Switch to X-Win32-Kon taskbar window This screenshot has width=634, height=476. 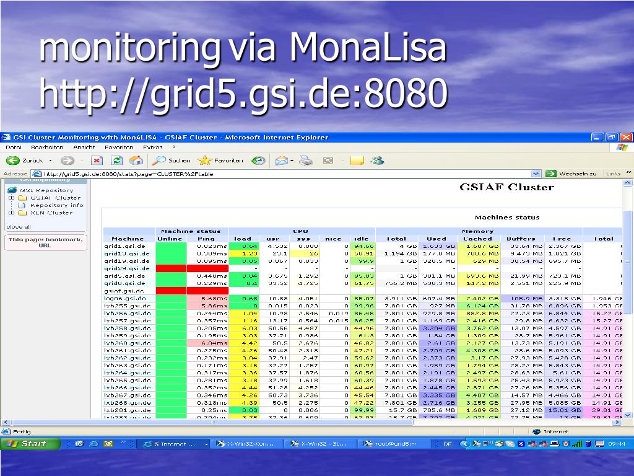coord(246,444)
